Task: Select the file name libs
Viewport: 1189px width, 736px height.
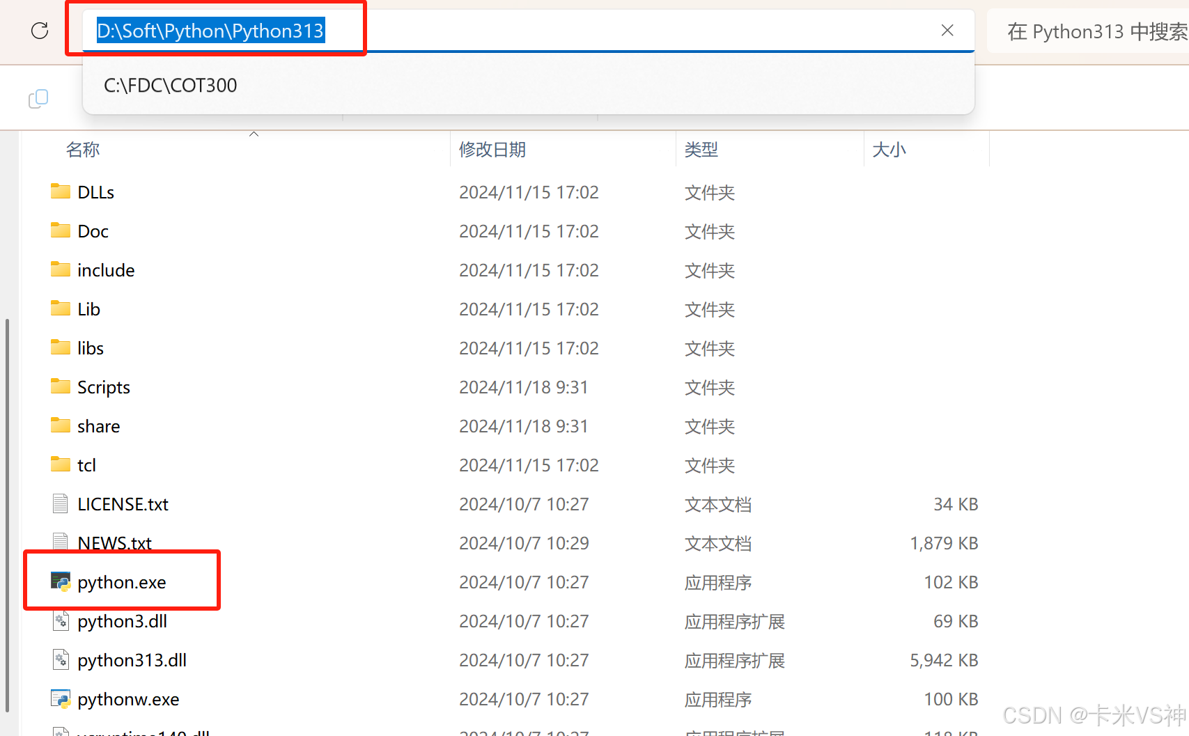Action: click(91, 348)
